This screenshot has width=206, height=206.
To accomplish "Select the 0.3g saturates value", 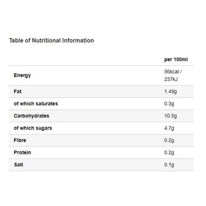I will 169,104.
